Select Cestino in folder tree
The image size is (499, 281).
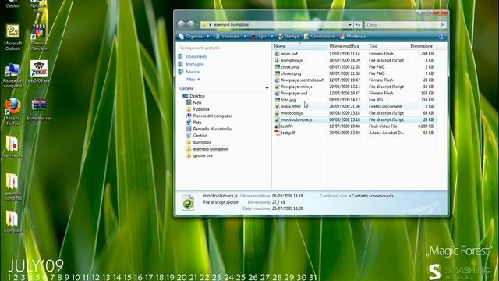200,136
